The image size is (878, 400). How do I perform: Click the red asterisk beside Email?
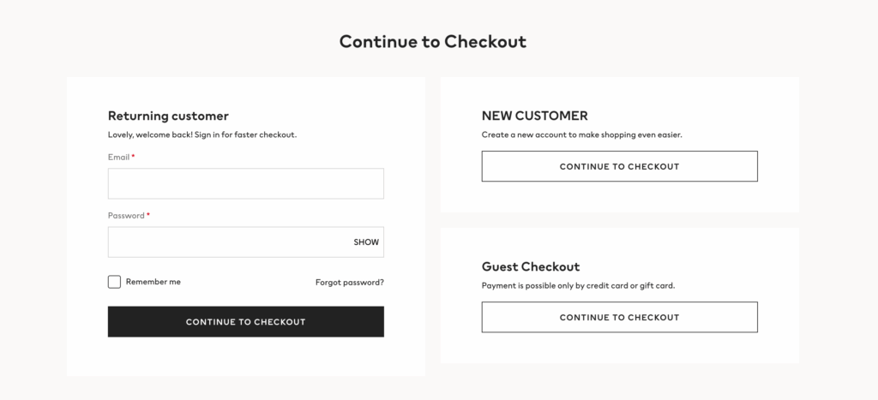pos(133,157)
